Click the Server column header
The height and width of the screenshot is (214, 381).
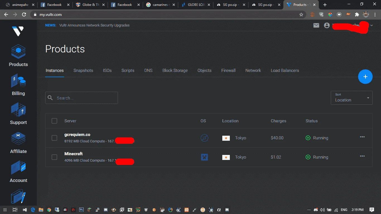70,121
